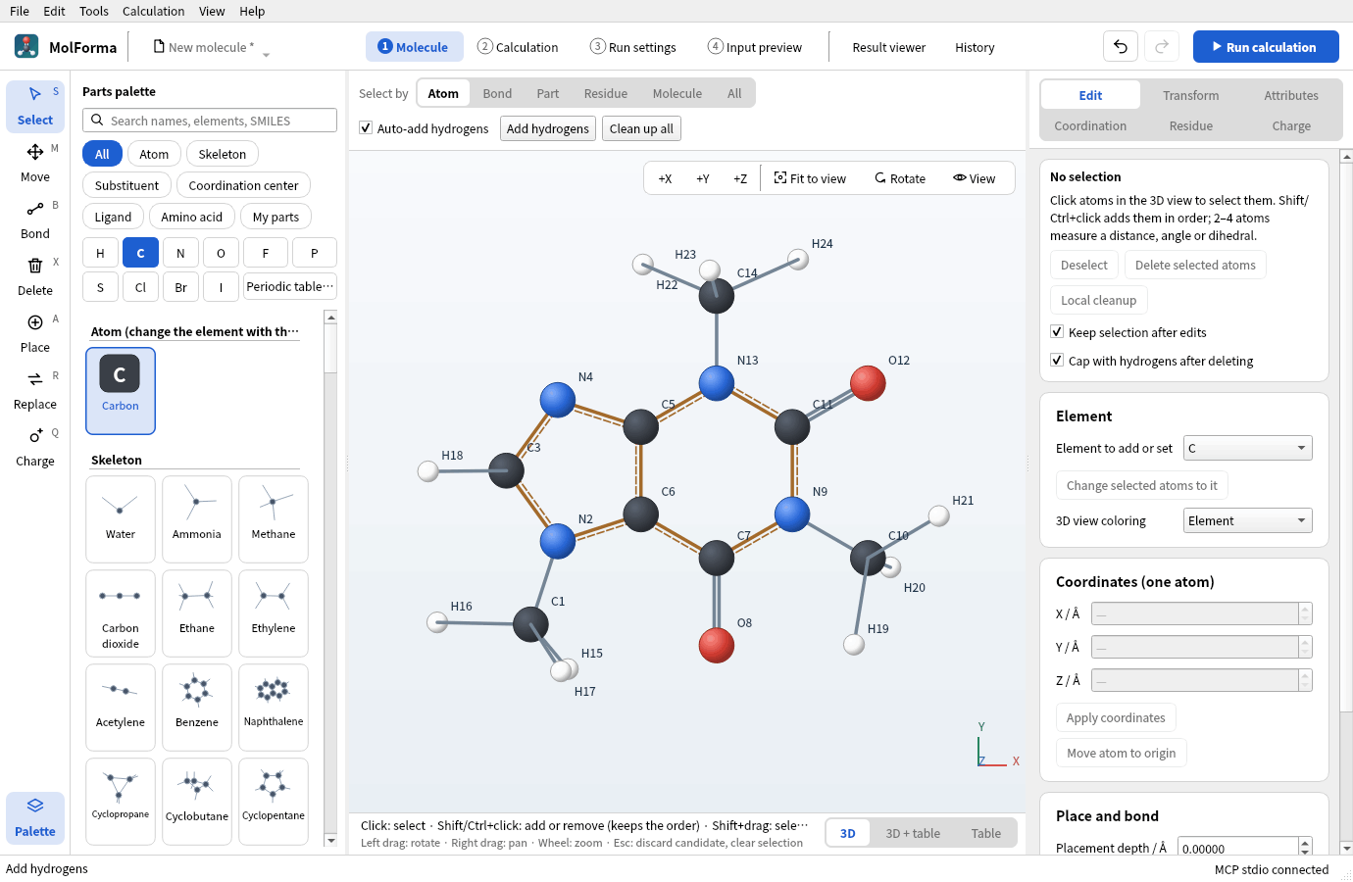Open the Result viewer
This screenshot has width=1353, height=882.
pos(889,47)
